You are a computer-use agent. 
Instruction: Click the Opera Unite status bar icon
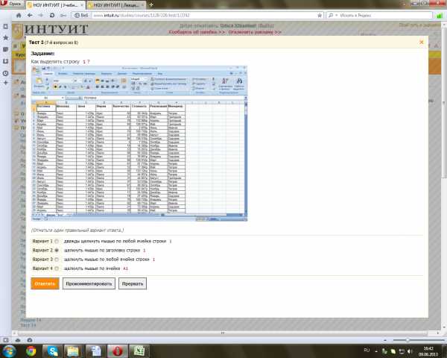(x=30, y=340)
